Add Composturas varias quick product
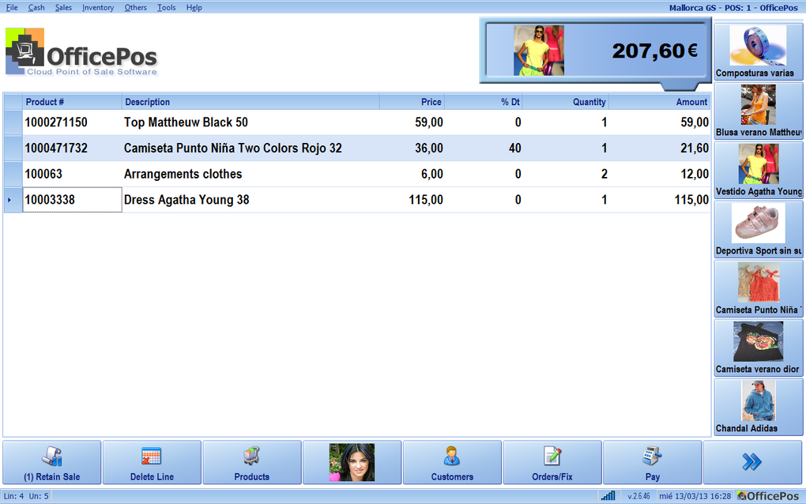 coord(759,51)
